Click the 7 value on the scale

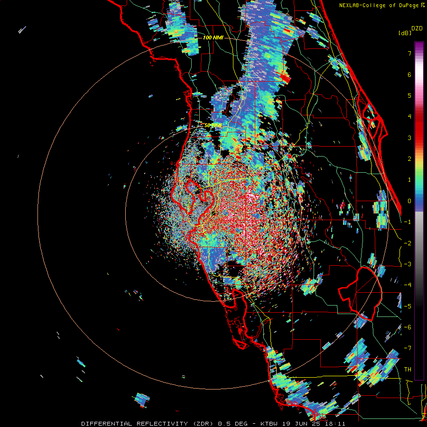409,53
